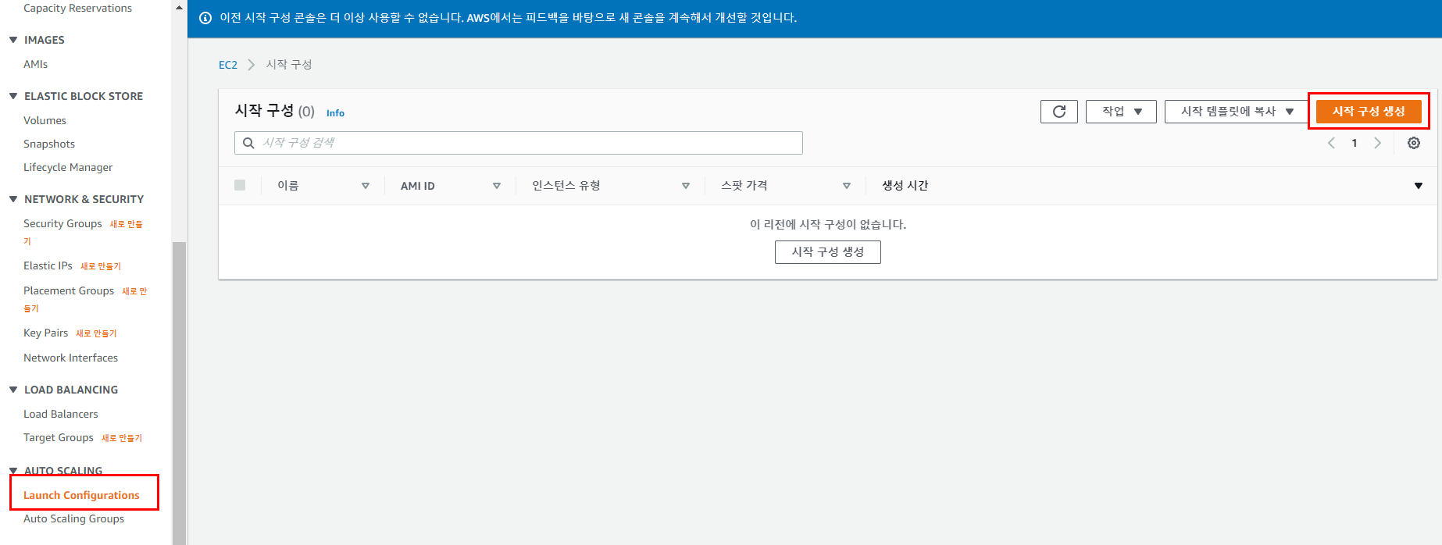Open Lifecycle Manager in the sidebar
Screen dimensions: 1442x545
68,167
